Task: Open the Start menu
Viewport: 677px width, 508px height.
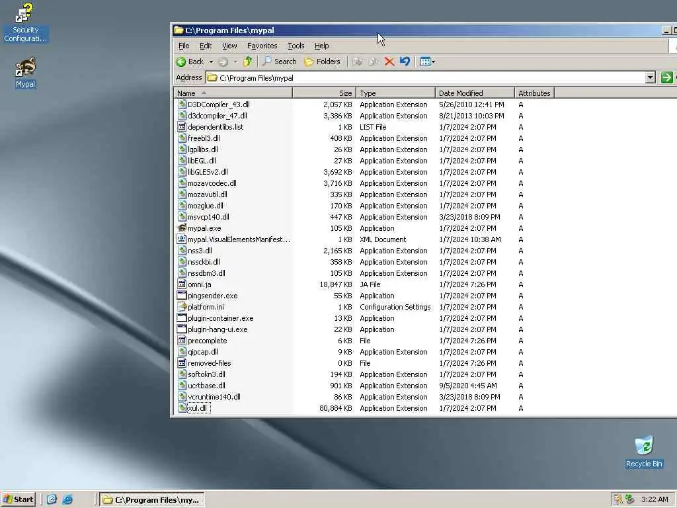Action: click(19, 500)
